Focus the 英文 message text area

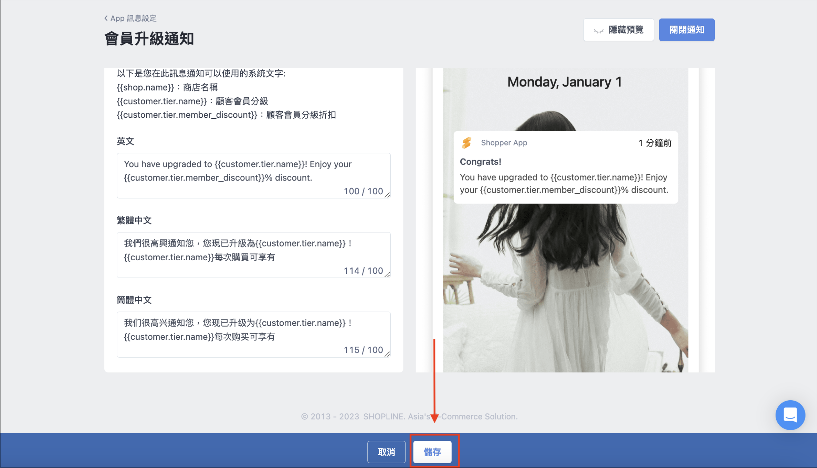(253, 175)
